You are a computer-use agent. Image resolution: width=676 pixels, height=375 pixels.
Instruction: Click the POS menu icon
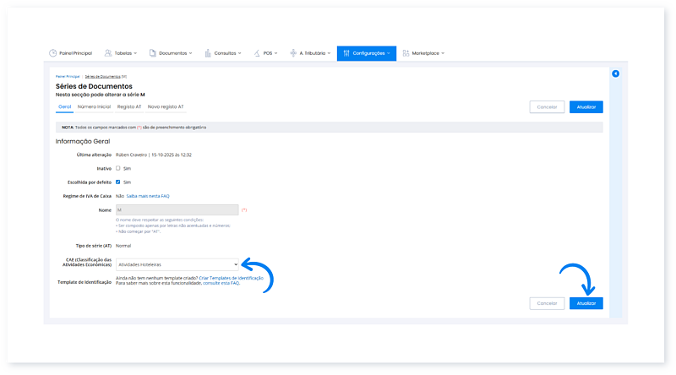[x=259, y=53]
